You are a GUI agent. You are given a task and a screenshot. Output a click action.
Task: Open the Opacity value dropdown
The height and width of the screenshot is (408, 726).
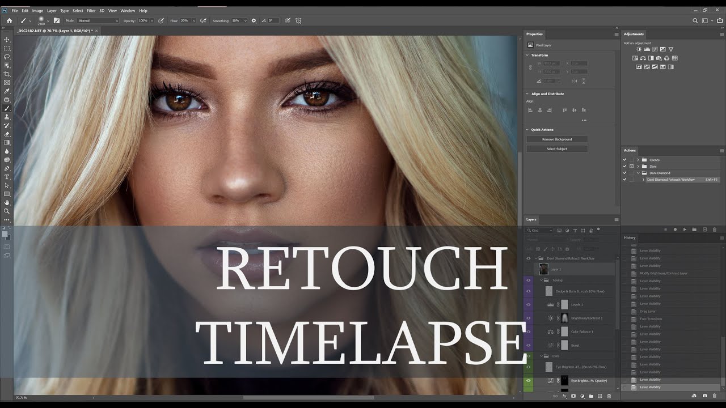[x=151, y=20]
